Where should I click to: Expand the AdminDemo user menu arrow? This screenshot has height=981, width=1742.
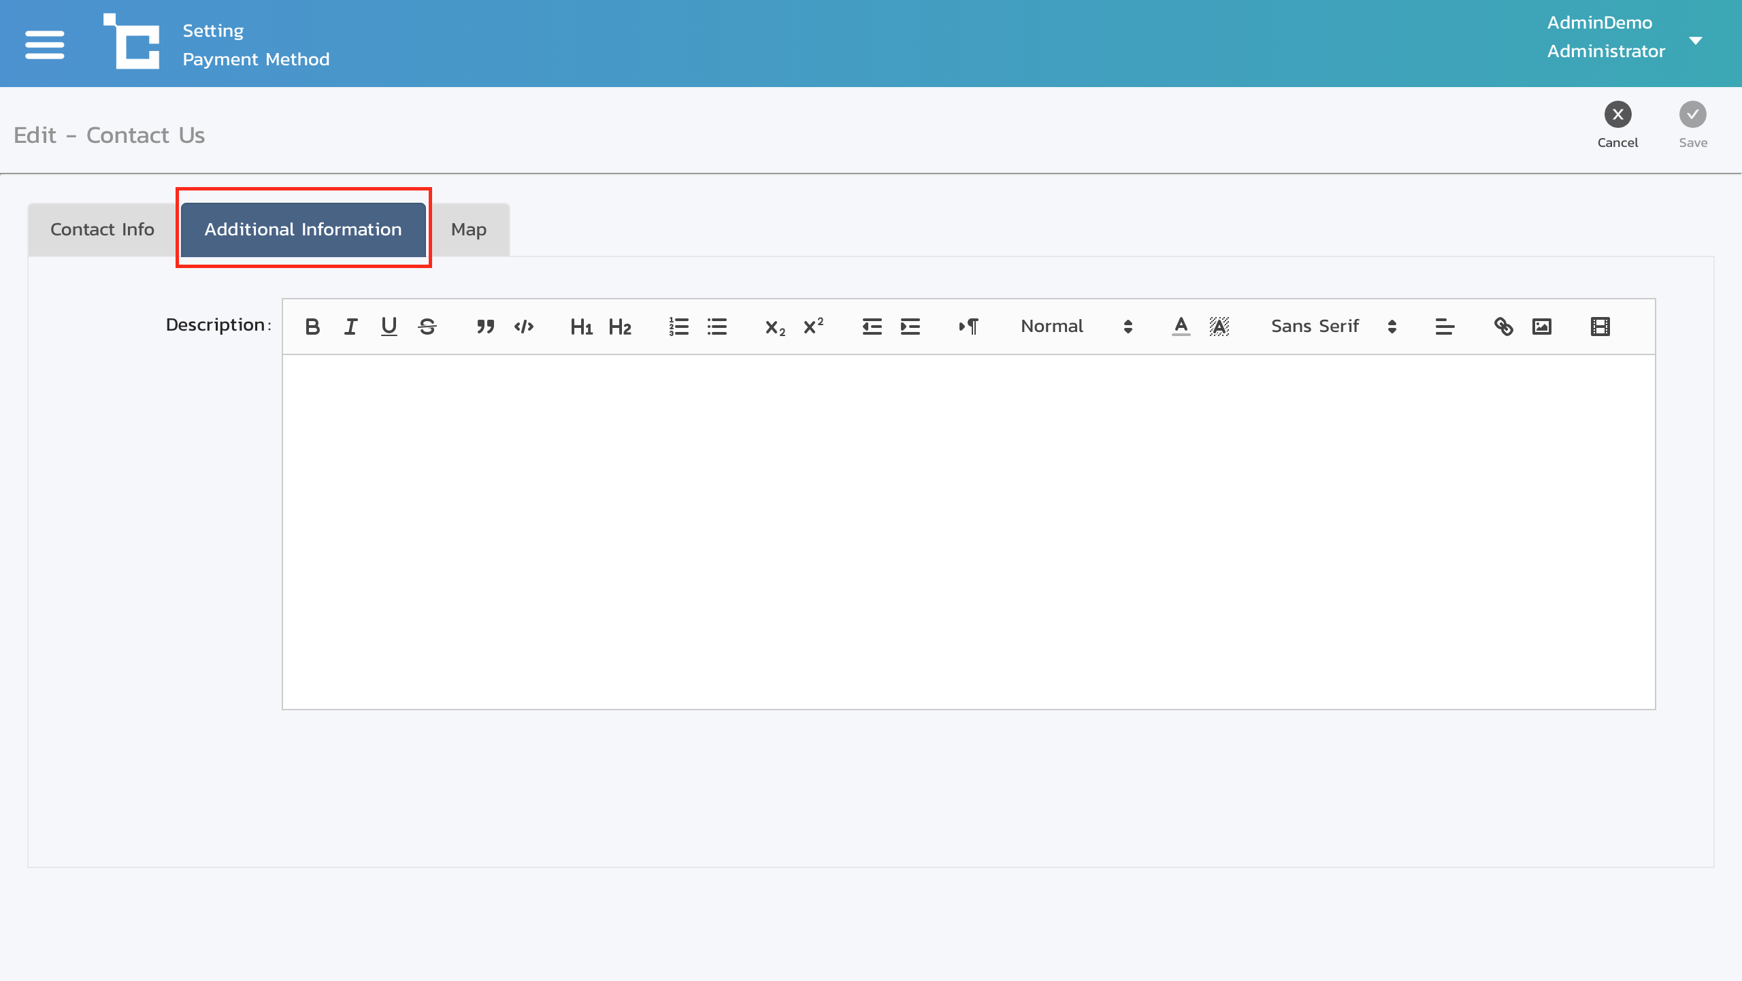coord(1696,41)
